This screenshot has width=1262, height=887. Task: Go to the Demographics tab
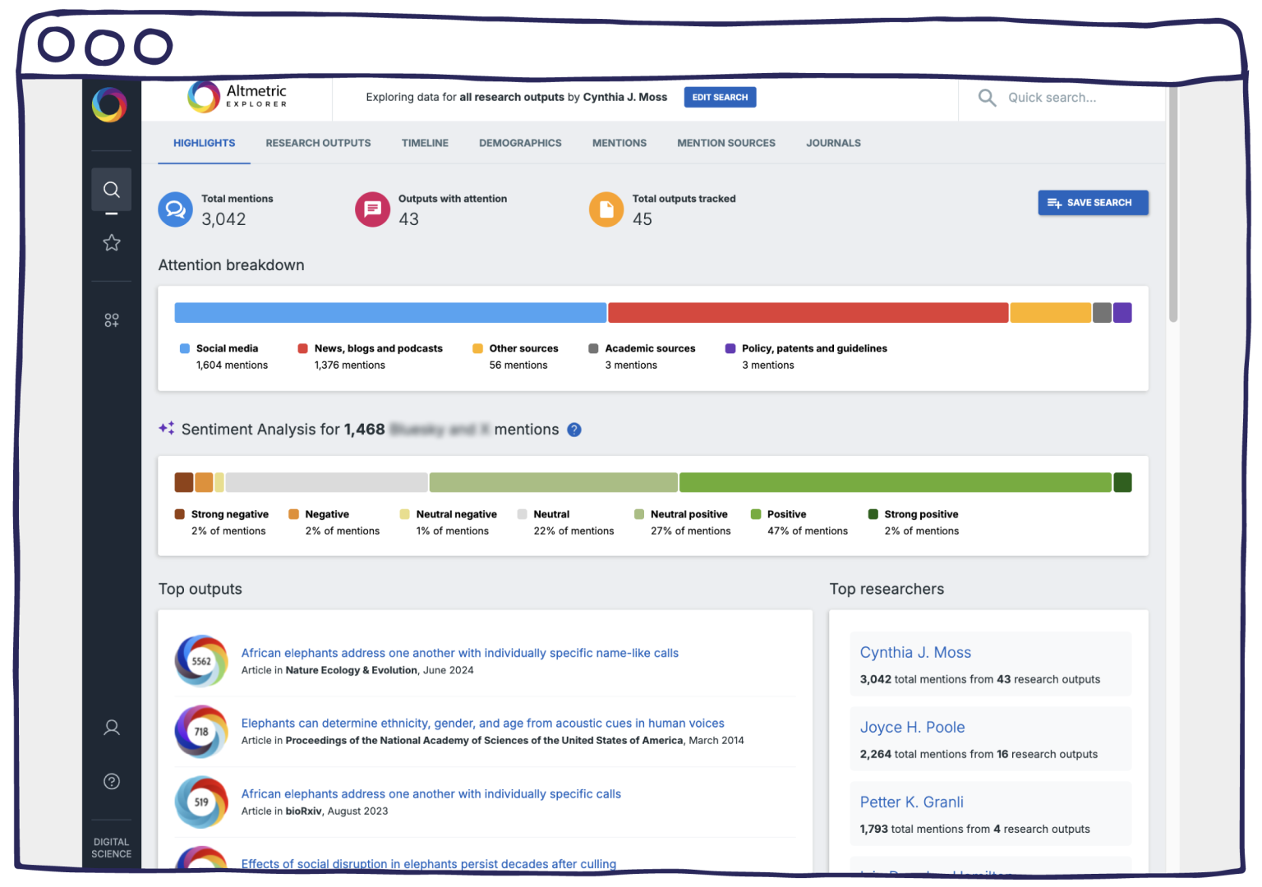pos(520,143)
